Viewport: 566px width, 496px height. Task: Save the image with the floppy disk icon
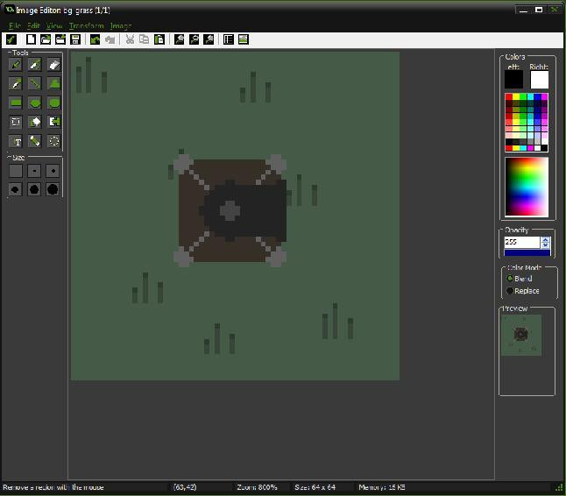point(75,39)
